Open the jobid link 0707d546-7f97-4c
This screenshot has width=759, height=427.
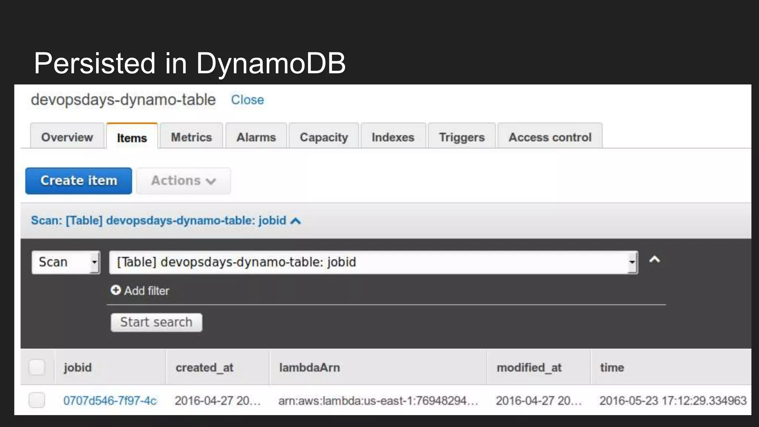[110, 401]
